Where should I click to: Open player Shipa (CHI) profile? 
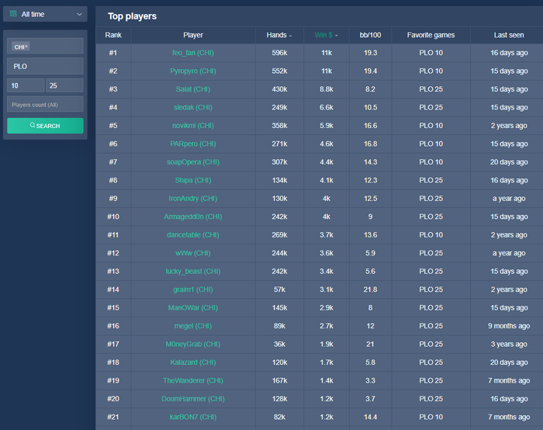pos(193,180)
